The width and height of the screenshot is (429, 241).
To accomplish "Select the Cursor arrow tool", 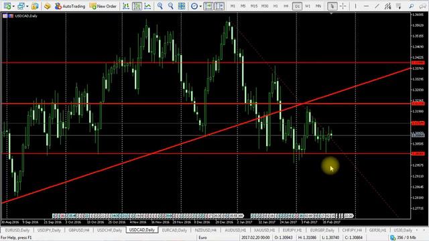I will (332, 6).
